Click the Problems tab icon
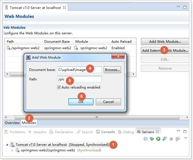193x160 pixels. click(6, 132)
